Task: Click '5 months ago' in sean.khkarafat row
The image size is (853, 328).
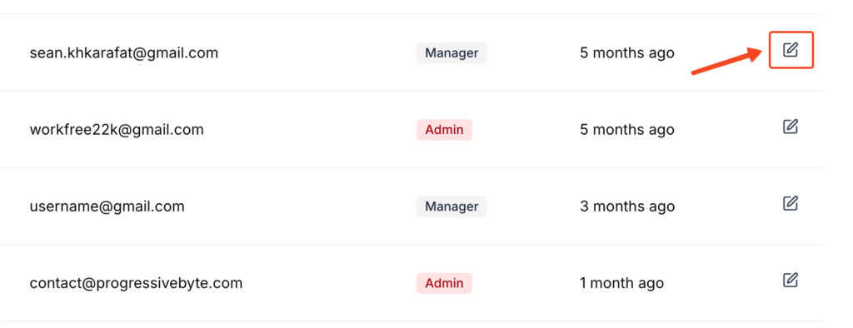Action: point(627,52)
